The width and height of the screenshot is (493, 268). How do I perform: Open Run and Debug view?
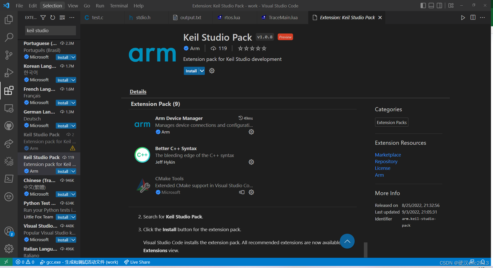coord(9,73)
